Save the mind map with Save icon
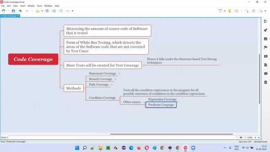This screenshot has height=152, width=270. point(13,11)
